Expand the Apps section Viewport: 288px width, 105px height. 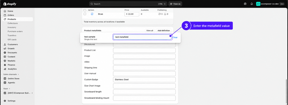7,89
